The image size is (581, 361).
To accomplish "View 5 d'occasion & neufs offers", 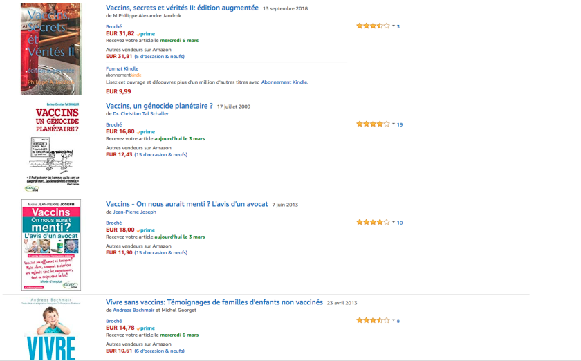I will point(159,56).
